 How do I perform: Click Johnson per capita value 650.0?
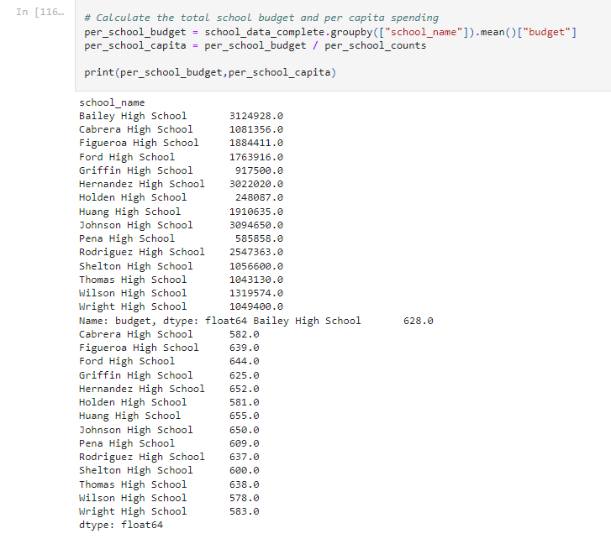[244, 430]
